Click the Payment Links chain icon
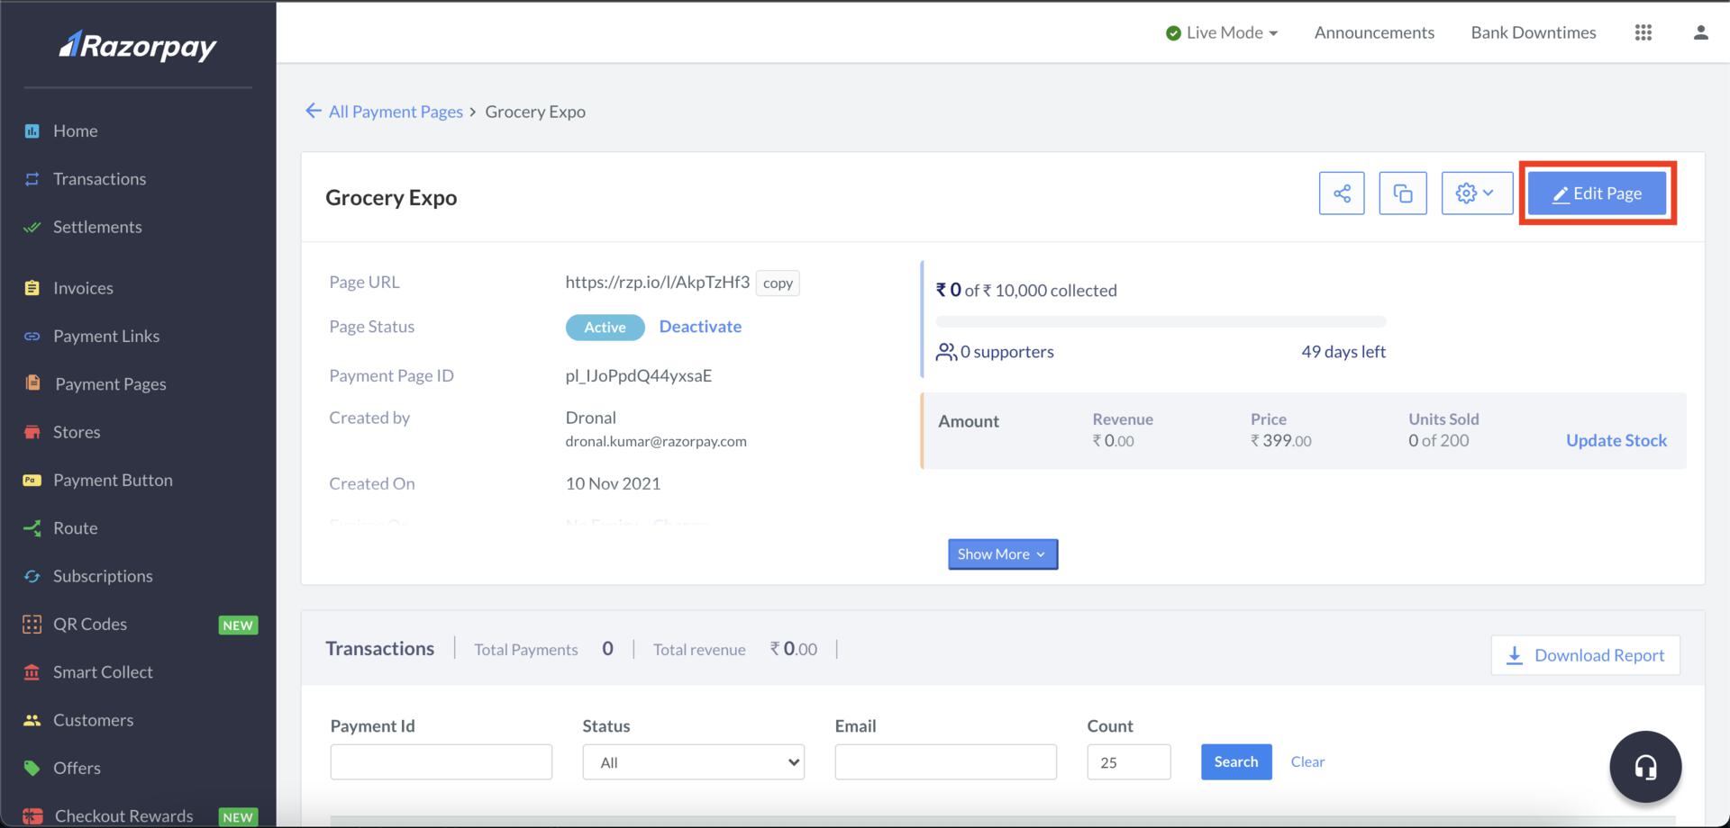Screen dimensions: 1730x828 coord(32,336)
